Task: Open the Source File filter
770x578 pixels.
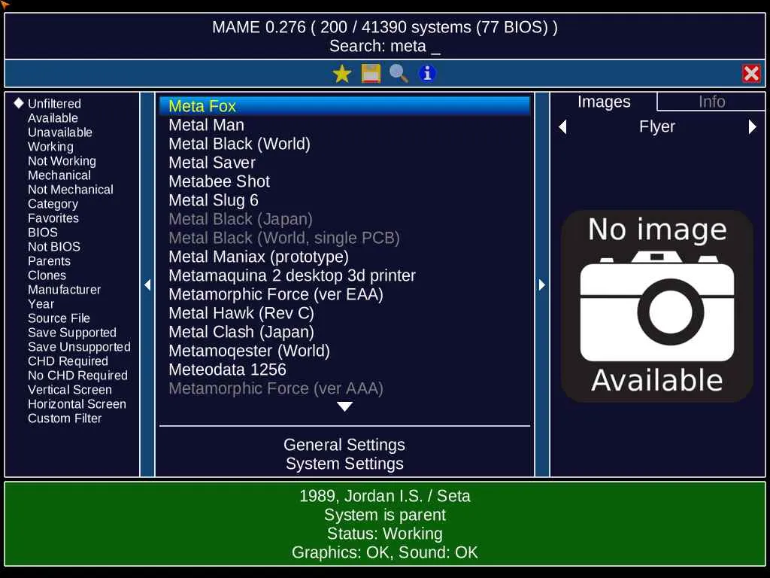Action: pos(59,318)
